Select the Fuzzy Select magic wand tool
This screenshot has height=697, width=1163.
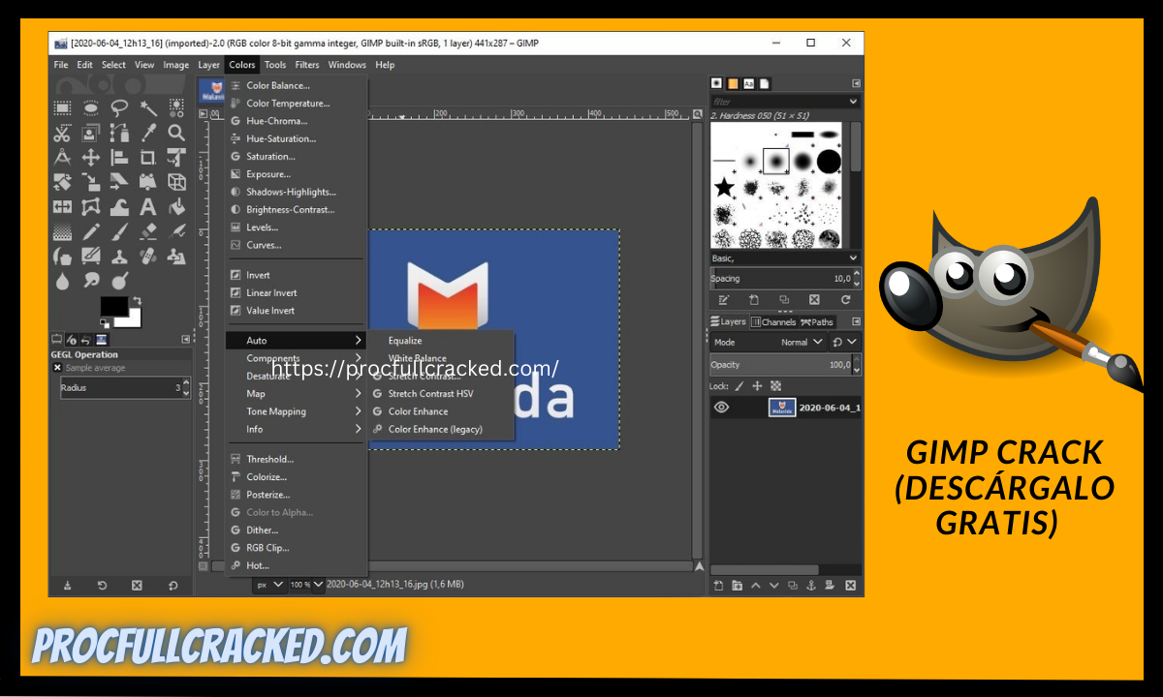147,107
